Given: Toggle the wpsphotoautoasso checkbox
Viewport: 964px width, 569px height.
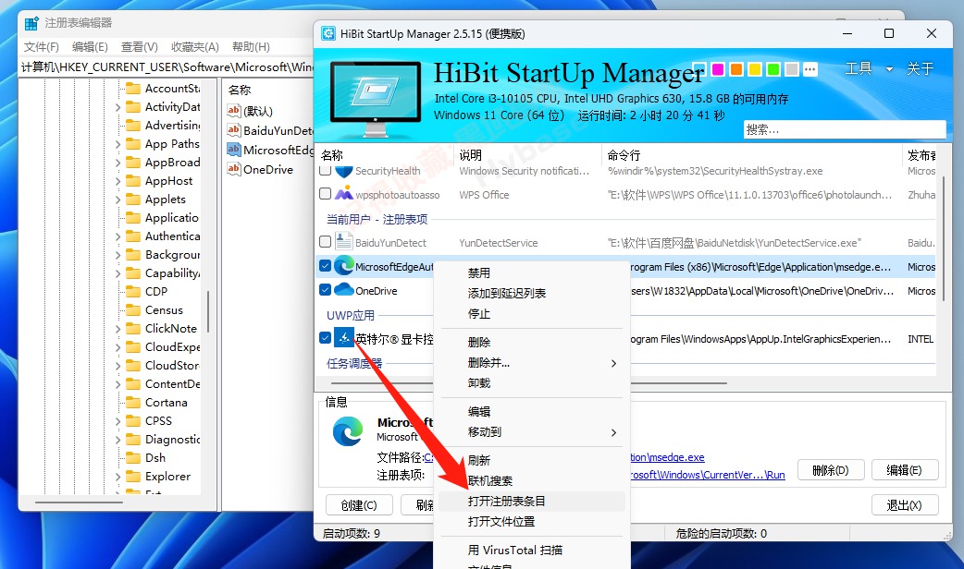Looking at the screenshot, I should tap(326, 194).
